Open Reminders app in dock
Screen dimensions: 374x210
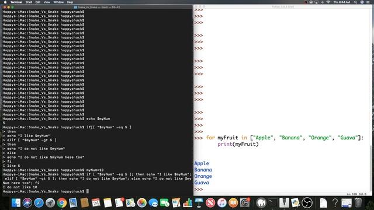coord(119,203)
